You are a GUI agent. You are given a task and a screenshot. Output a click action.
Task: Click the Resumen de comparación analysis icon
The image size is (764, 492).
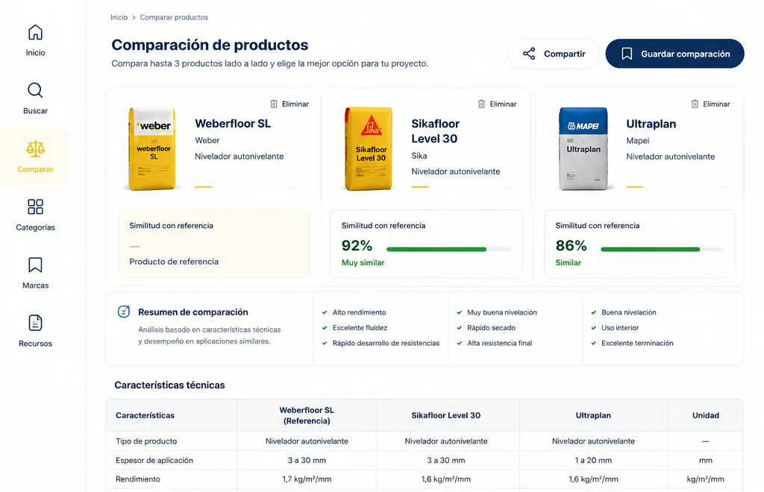click(124, 312)
